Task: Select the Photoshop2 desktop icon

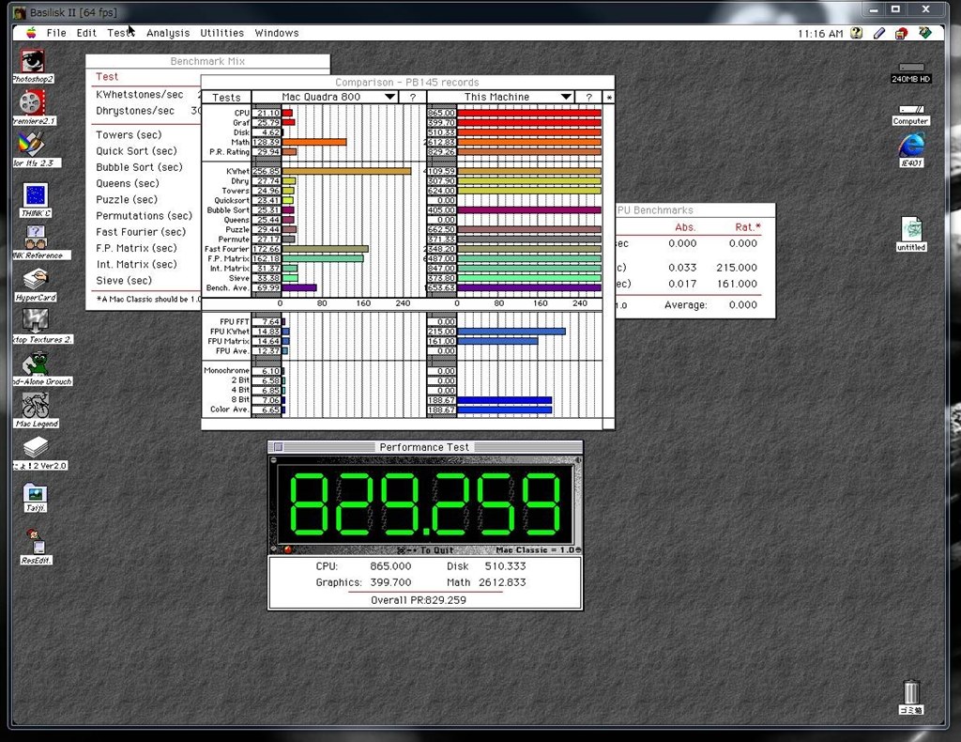Action: tap(33, 62)
